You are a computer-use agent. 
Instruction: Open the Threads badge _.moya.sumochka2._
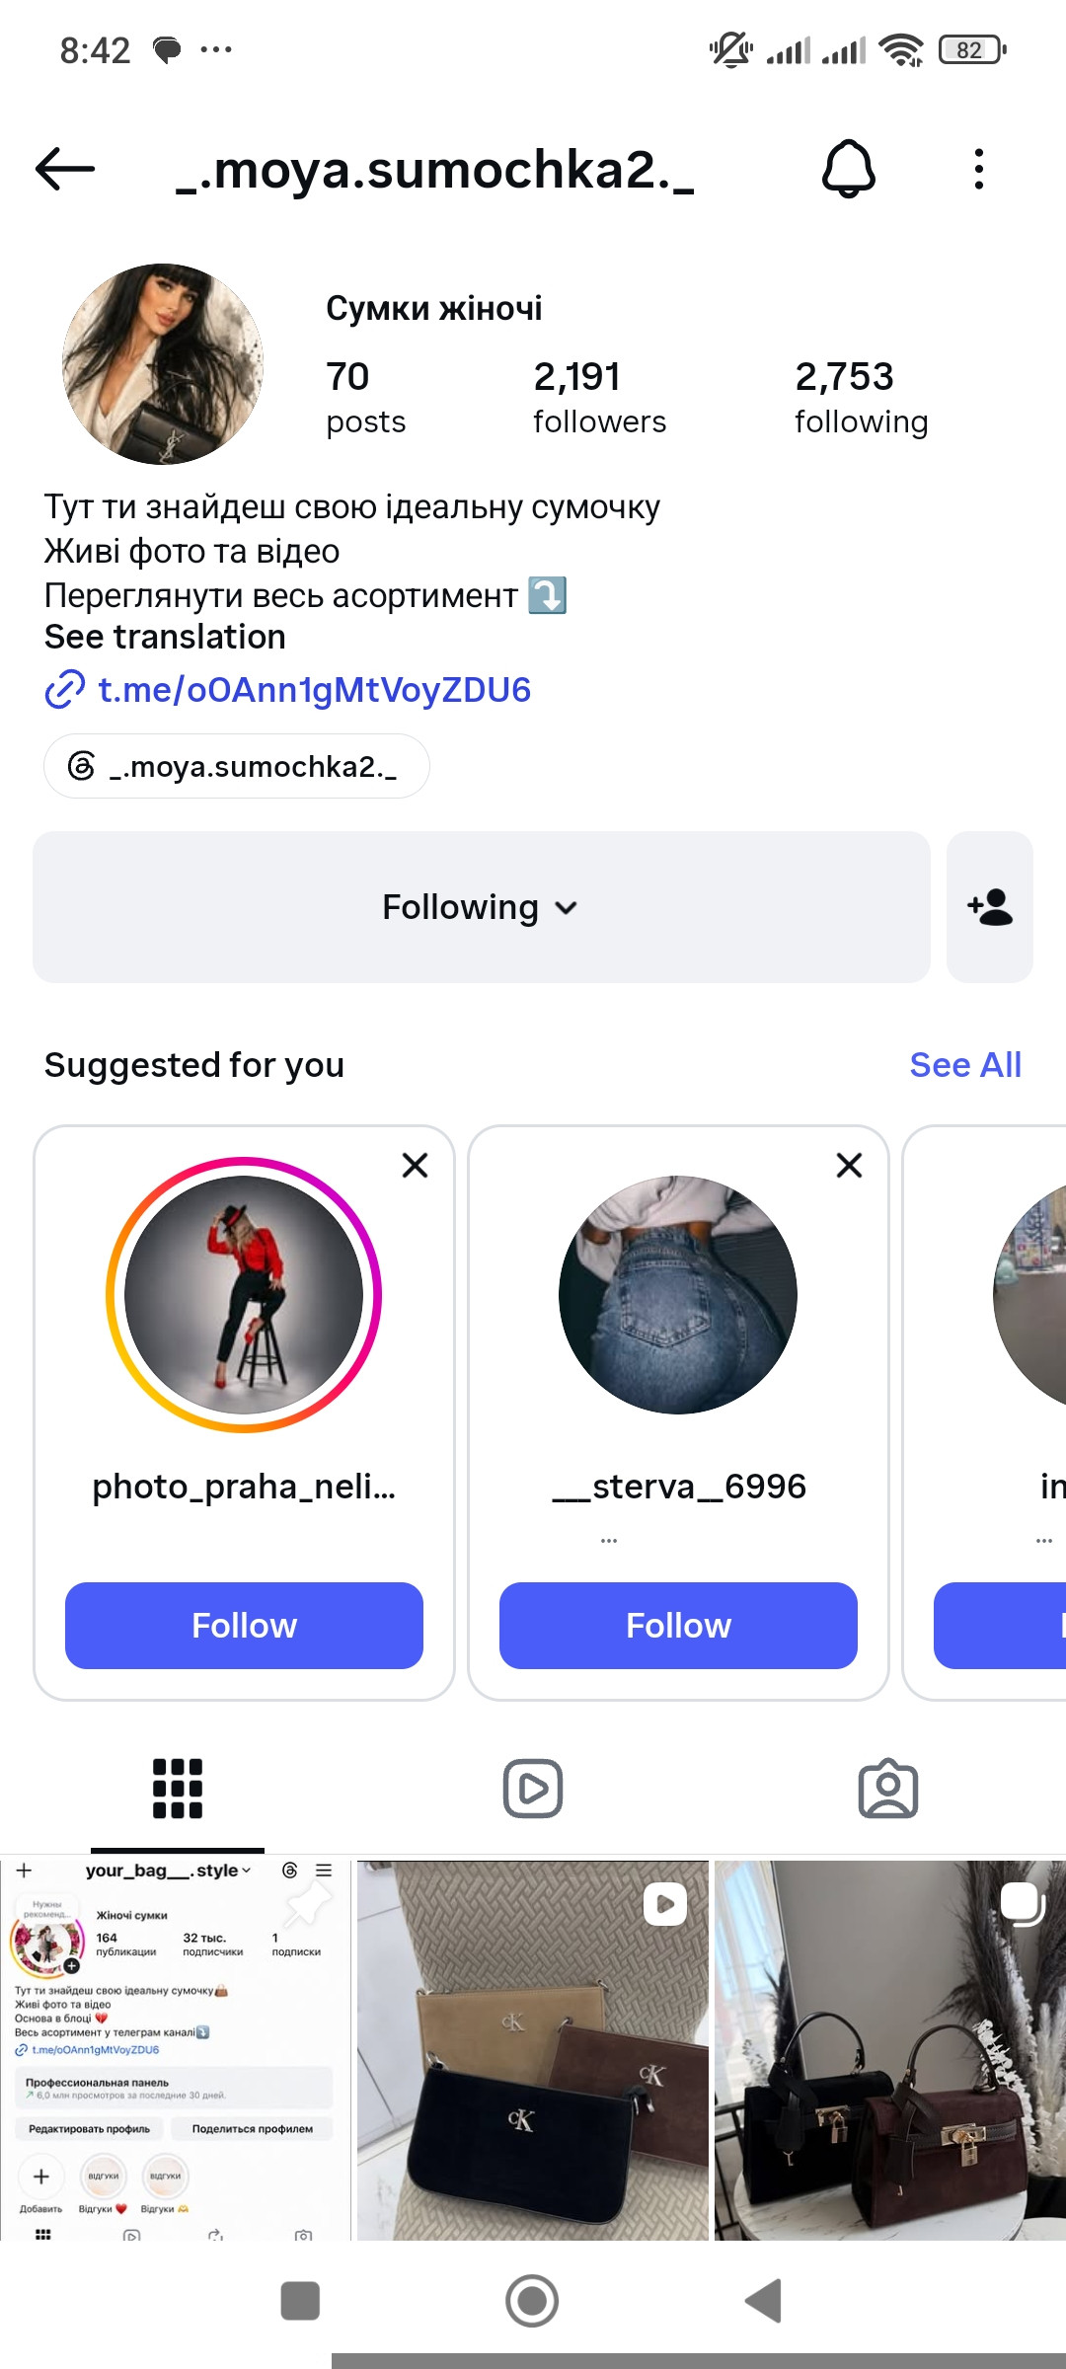237,766
